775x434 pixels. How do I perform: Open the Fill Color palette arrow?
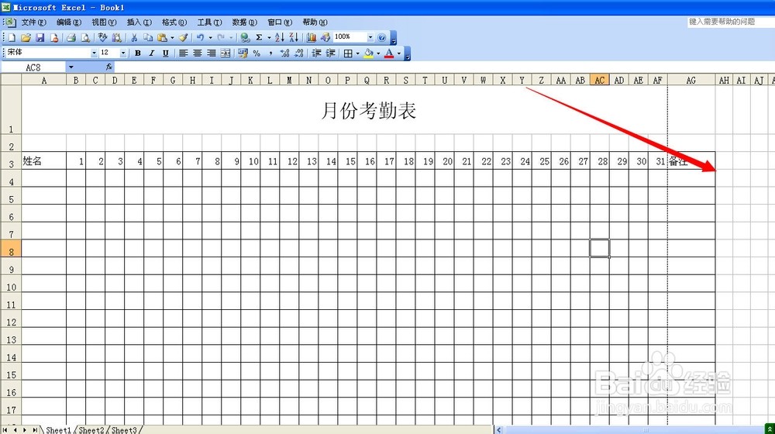[378, 53]
